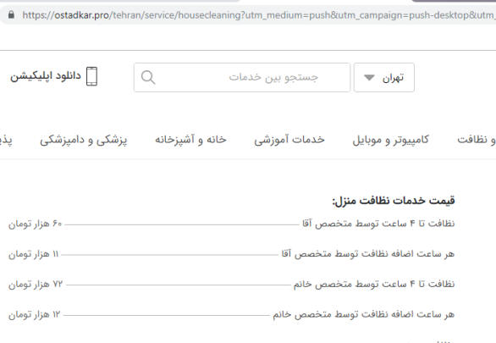Click the padlock icon in address bar

click(x=11, y=14)
